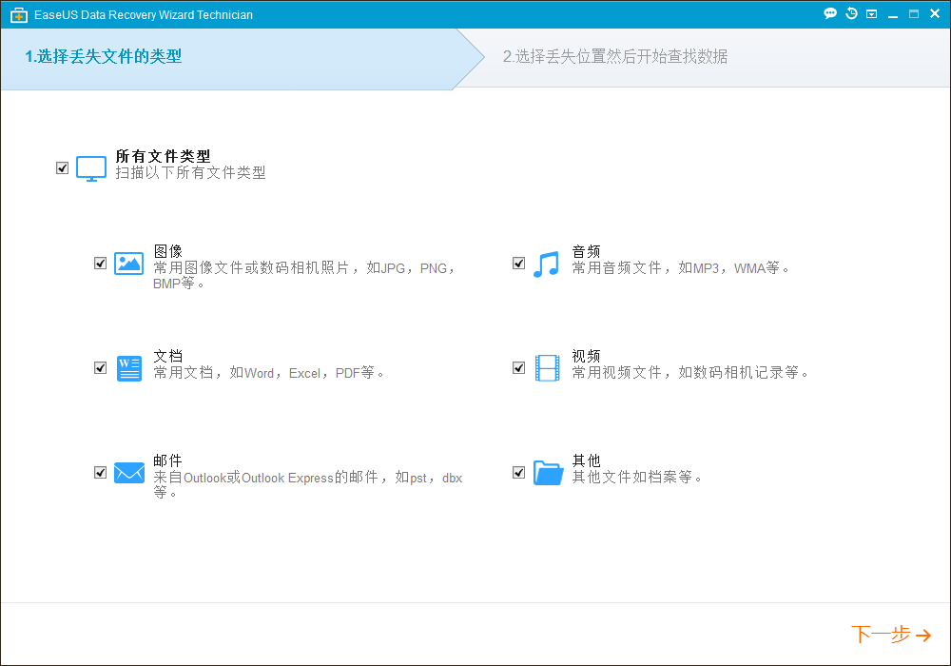Click the feedback chat bubble icon
This screenshot has width=951, height=666.
[x=830, y=14]
